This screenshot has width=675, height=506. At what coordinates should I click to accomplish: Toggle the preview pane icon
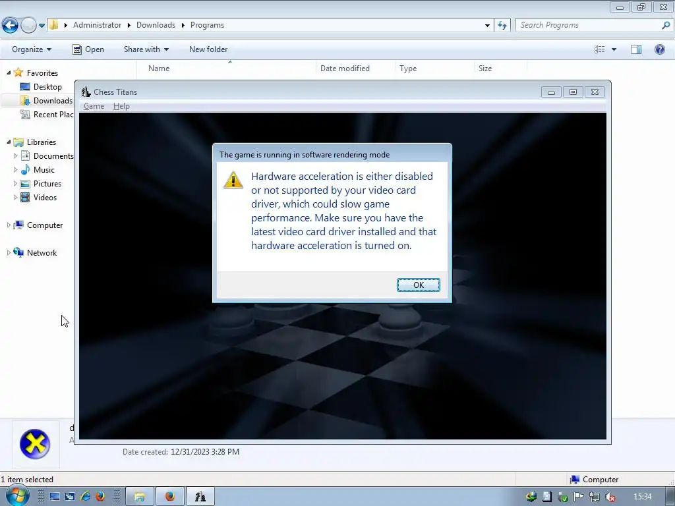point(636,49)
